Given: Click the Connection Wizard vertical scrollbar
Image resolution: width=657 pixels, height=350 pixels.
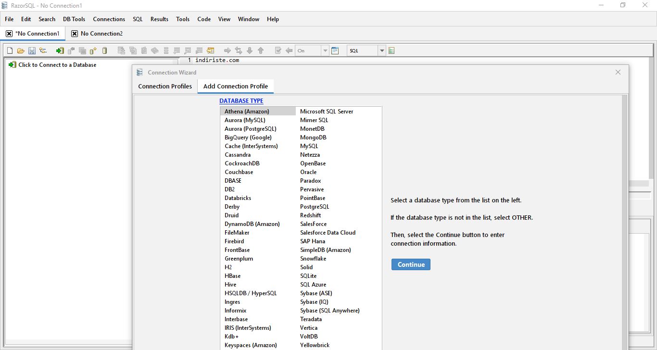Looking at the screenshot, I should pyautogui.click(x=624, y=222).
